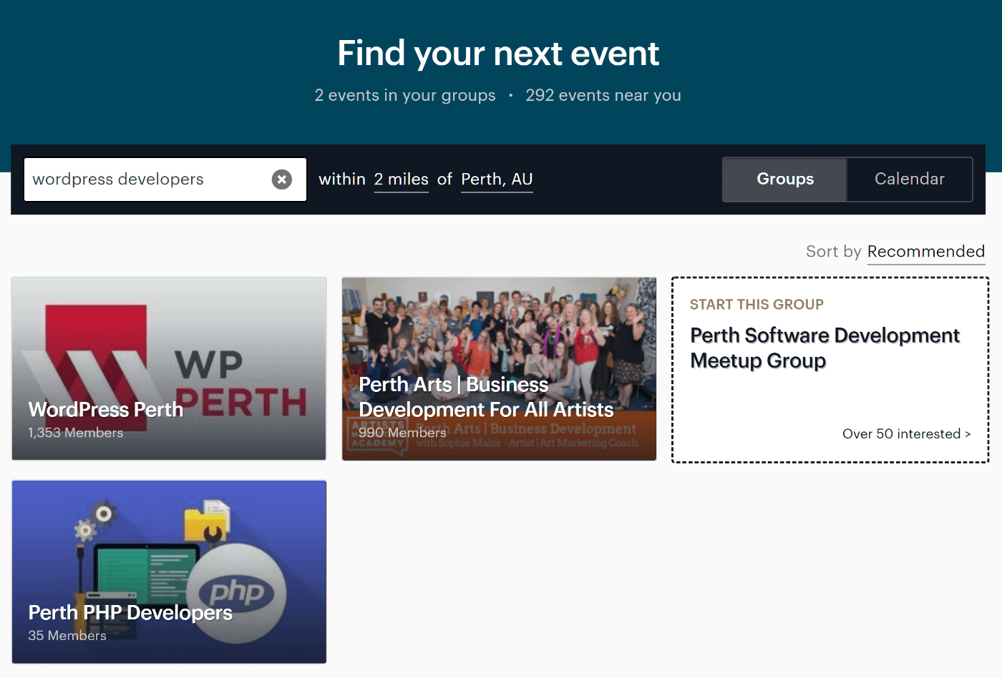The height and width of the screenshot is (678, 1002).
Task: Change the 'Perth, AU' location
Action: click(497, 180)
